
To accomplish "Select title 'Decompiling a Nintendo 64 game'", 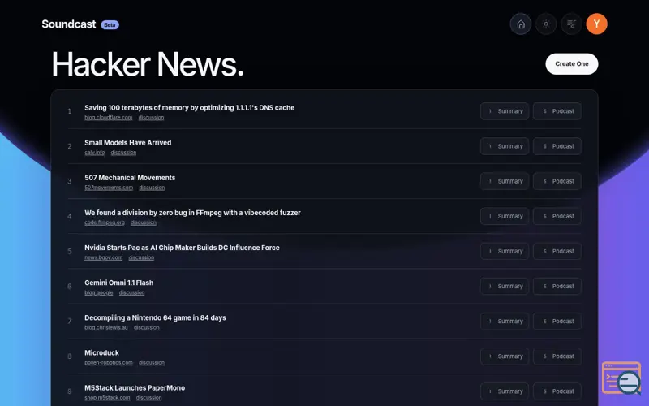I will [x=155, y=317].
